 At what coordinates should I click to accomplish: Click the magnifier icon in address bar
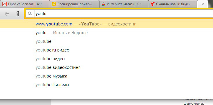click(30, 14)
